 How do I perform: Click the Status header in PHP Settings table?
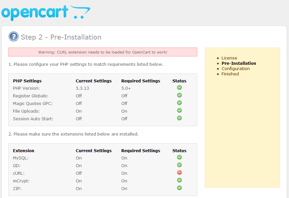pyautogui.click(x=179, y=81)
